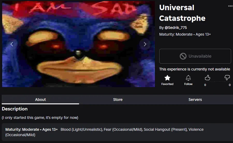This screenshot has width=233, height=143.
Task: Like the game with thumbs-up icon
Action: [x=207, y=78]
